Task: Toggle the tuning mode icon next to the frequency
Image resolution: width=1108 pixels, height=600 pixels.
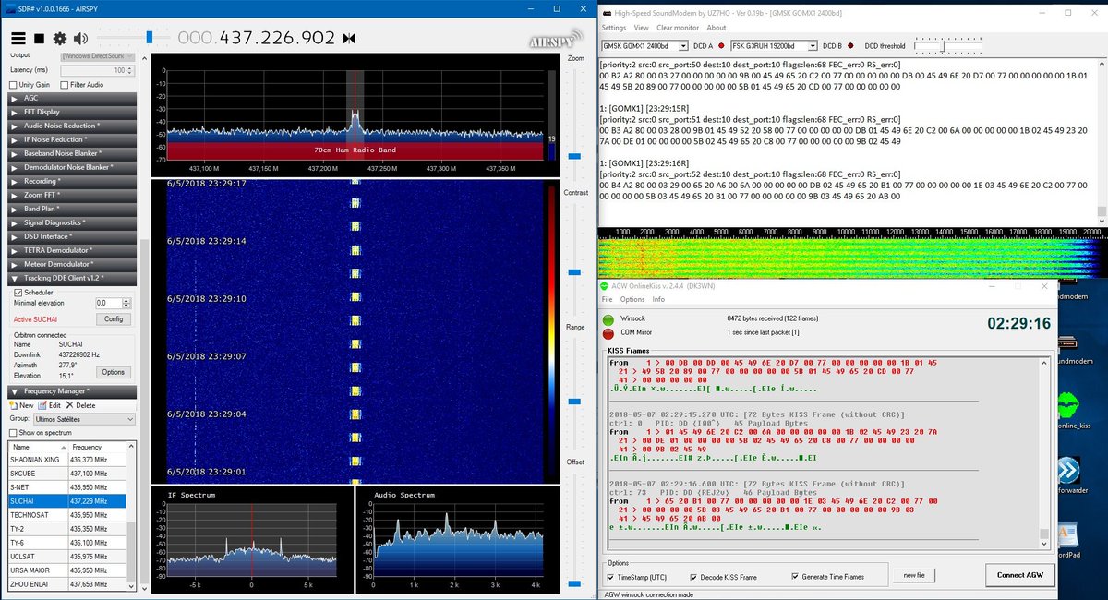Action: [349, 38]
